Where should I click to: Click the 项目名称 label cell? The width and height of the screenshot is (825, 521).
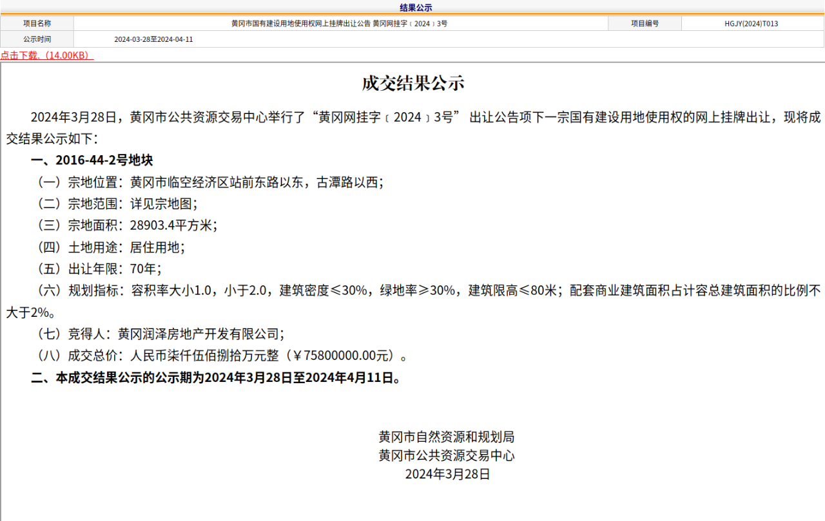coord(37,23)
